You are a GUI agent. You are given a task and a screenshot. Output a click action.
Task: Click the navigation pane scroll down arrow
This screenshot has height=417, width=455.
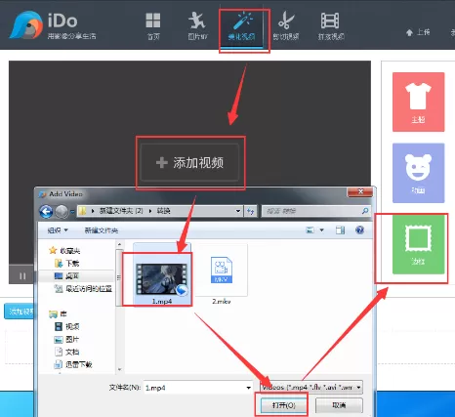(119, 369)
